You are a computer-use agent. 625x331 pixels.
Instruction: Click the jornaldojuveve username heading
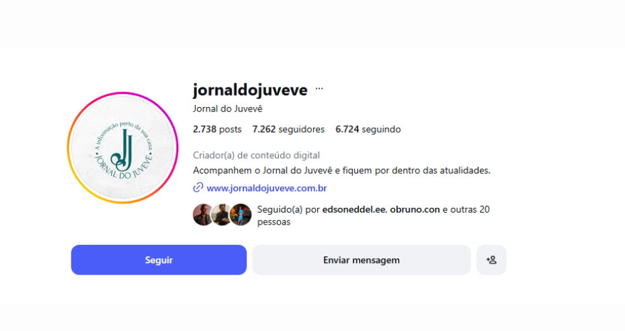pos(250,90)
